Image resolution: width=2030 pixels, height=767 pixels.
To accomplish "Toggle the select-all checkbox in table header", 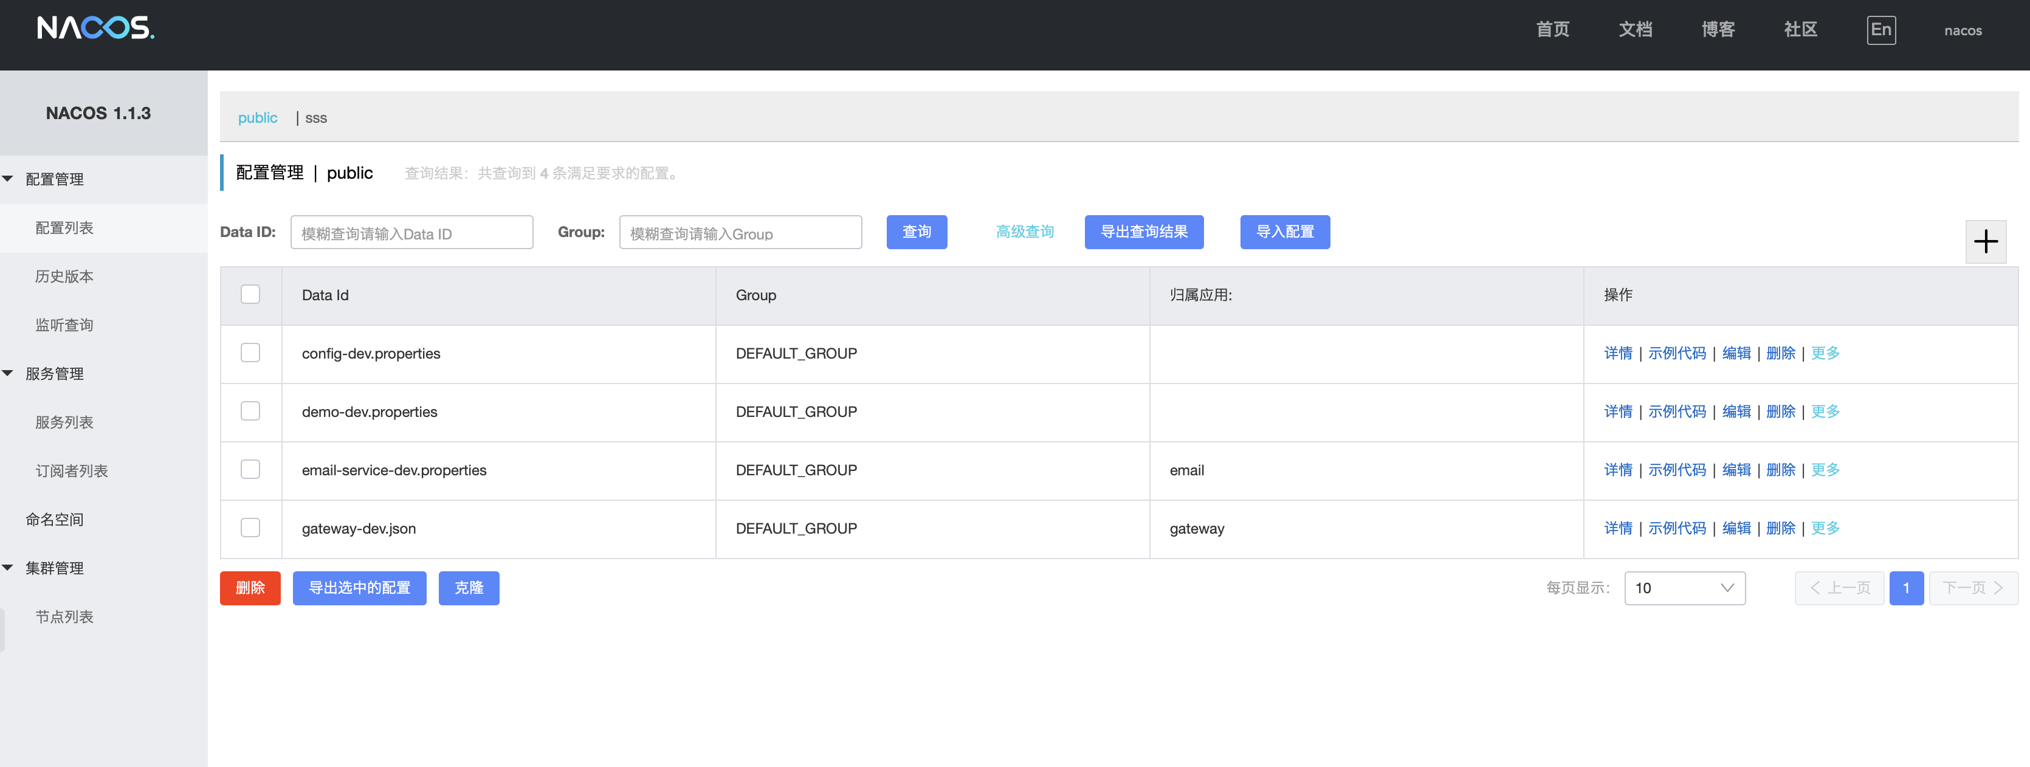I will (x=250, y=294).
